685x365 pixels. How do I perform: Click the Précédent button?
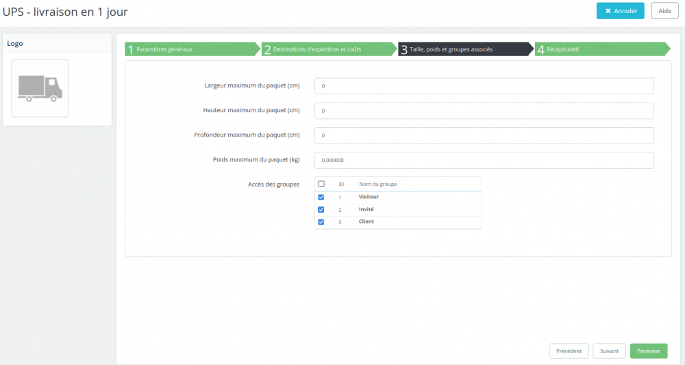click(569, 351)
